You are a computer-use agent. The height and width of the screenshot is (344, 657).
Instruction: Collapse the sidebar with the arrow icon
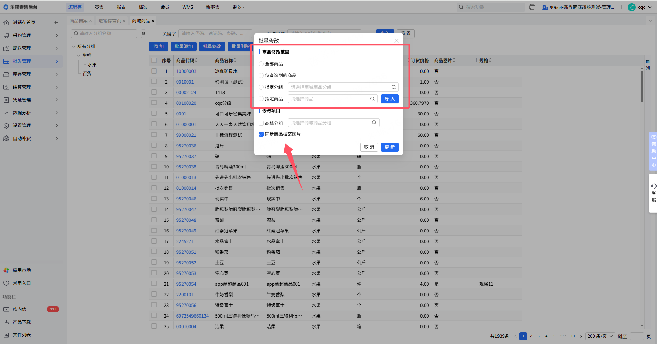coord(56,23)
